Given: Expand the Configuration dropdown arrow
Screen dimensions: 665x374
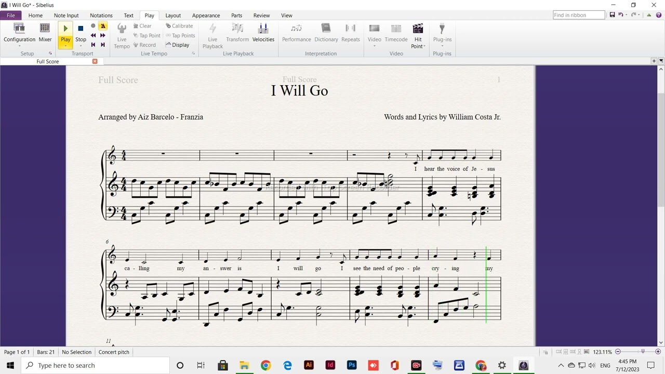Looking at the screenshot, I should tap(19, 46).
